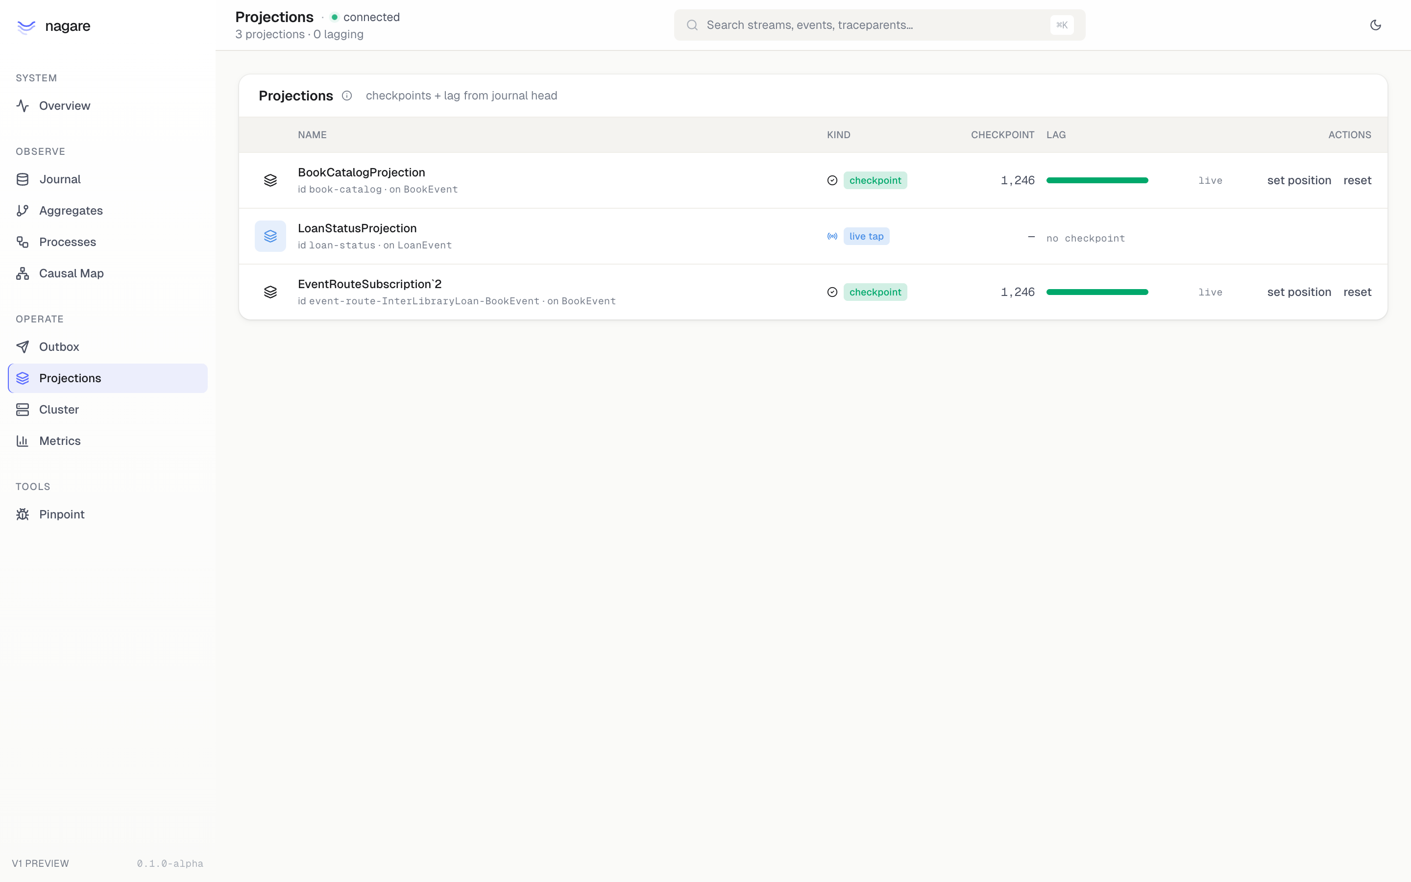Click '3 projections · 0 lagging' summary
1411x882 pixels.
click(300, 34)
